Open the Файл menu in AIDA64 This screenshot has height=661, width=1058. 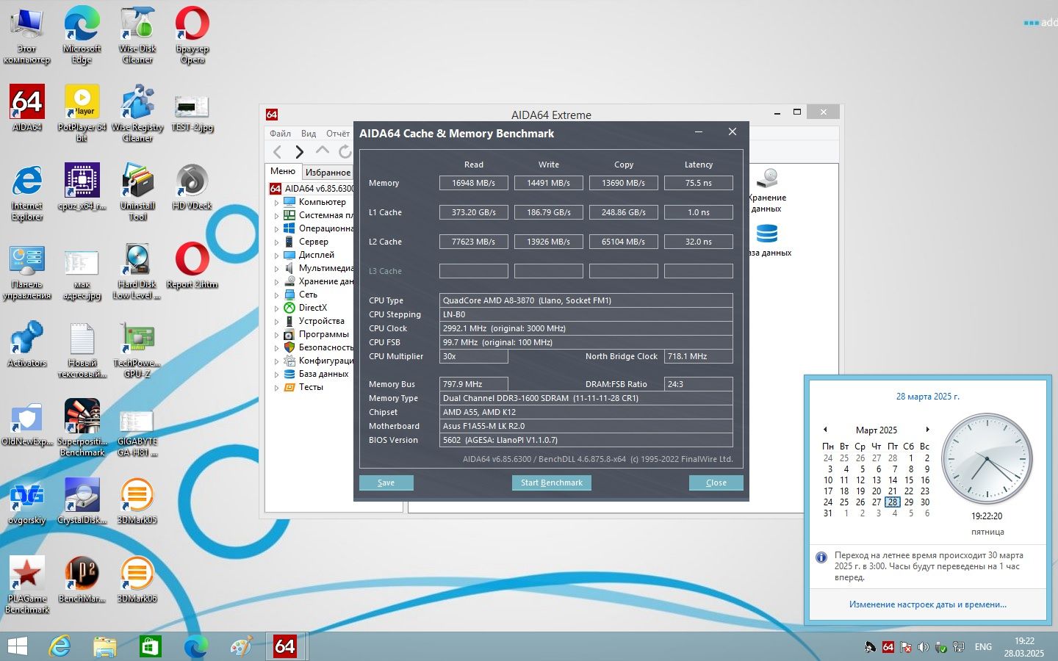click(x=280, y=134)
